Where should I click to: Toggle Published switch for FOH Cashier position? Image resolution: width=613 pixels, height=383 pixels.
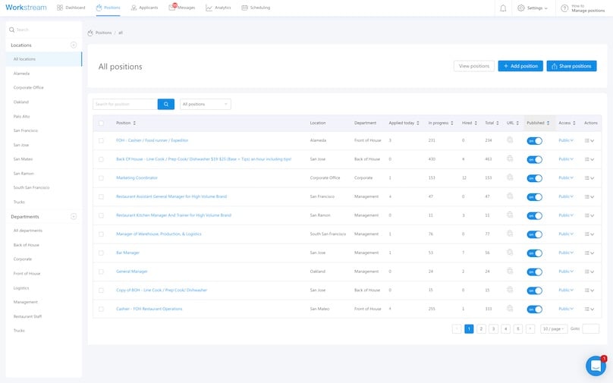tap(535, 140)
